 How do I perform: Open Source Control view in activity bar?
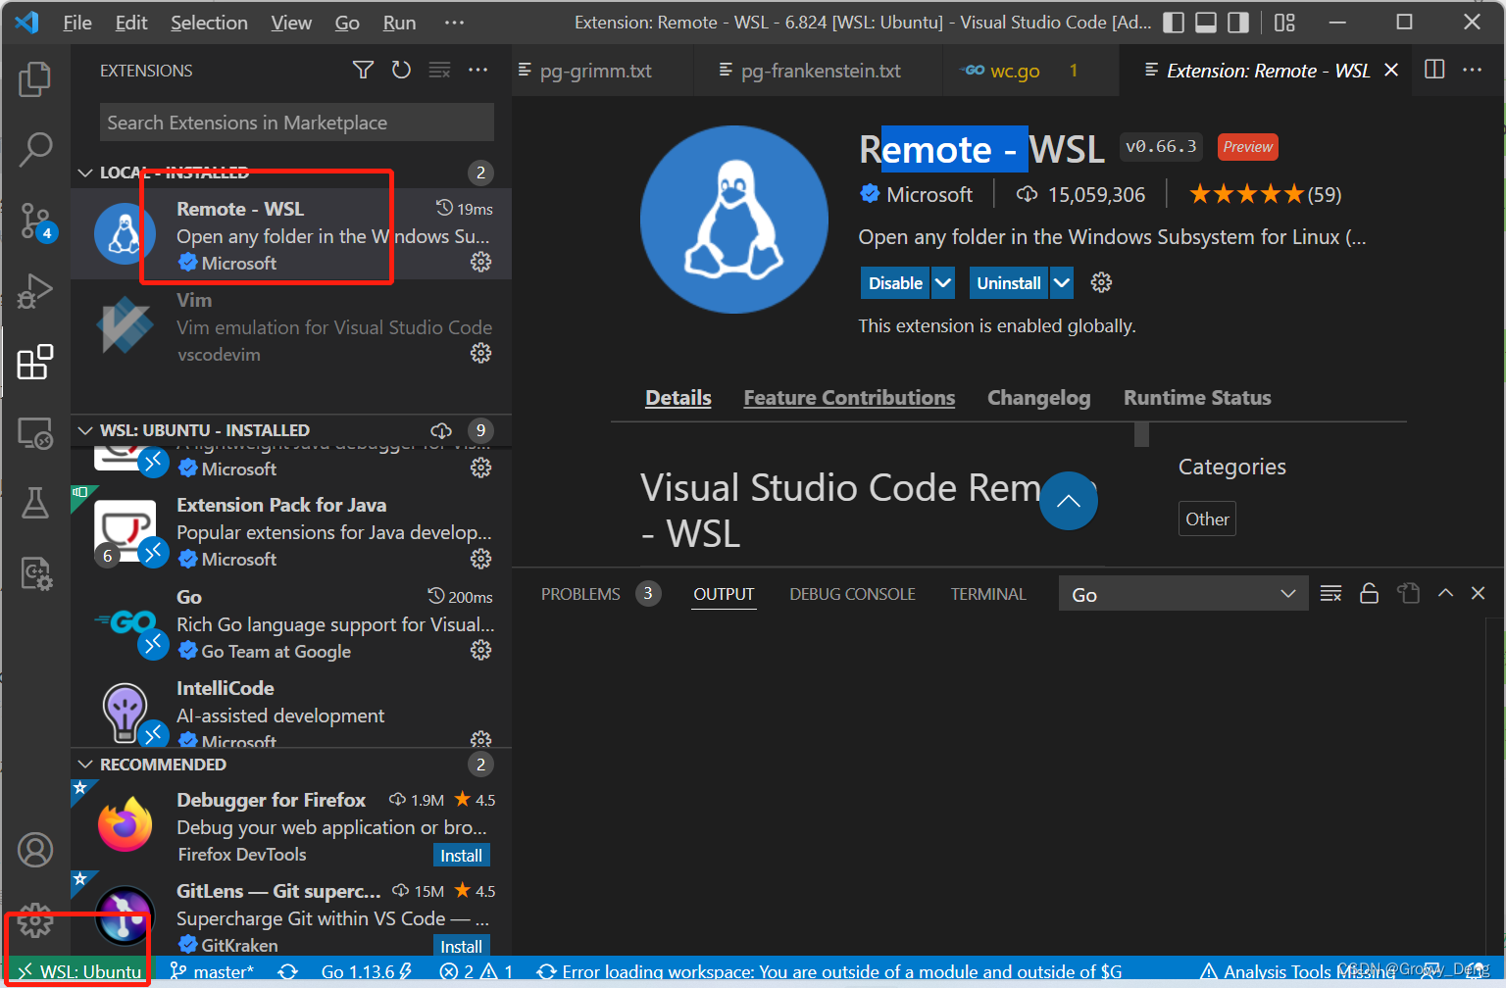click(35, 221)
